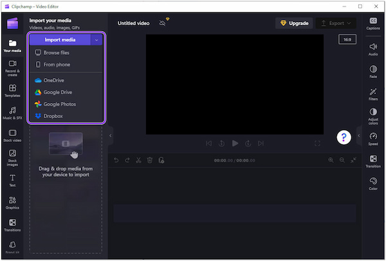
Task: Redo the last action
Action: (x=127, y=160)
